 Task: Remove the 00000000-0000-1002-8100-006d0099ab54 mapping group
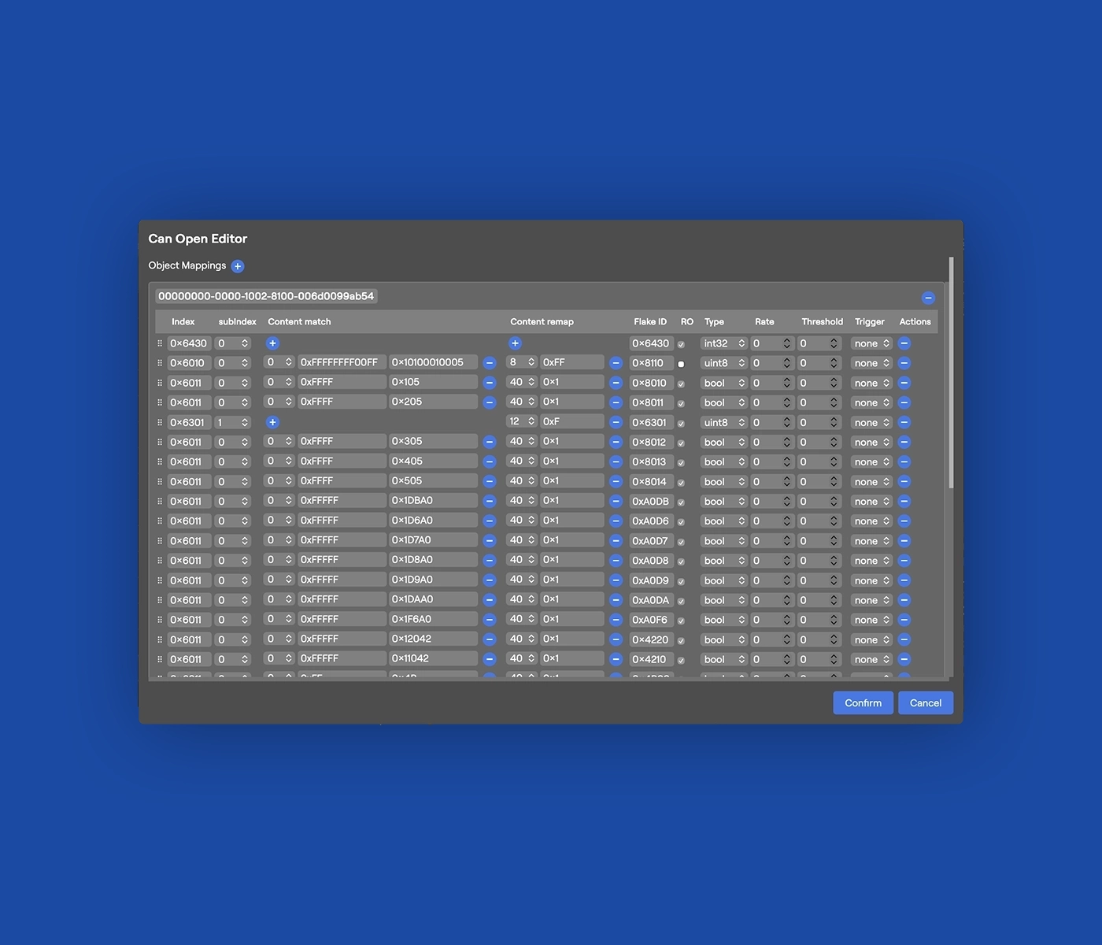coord(928,298)
